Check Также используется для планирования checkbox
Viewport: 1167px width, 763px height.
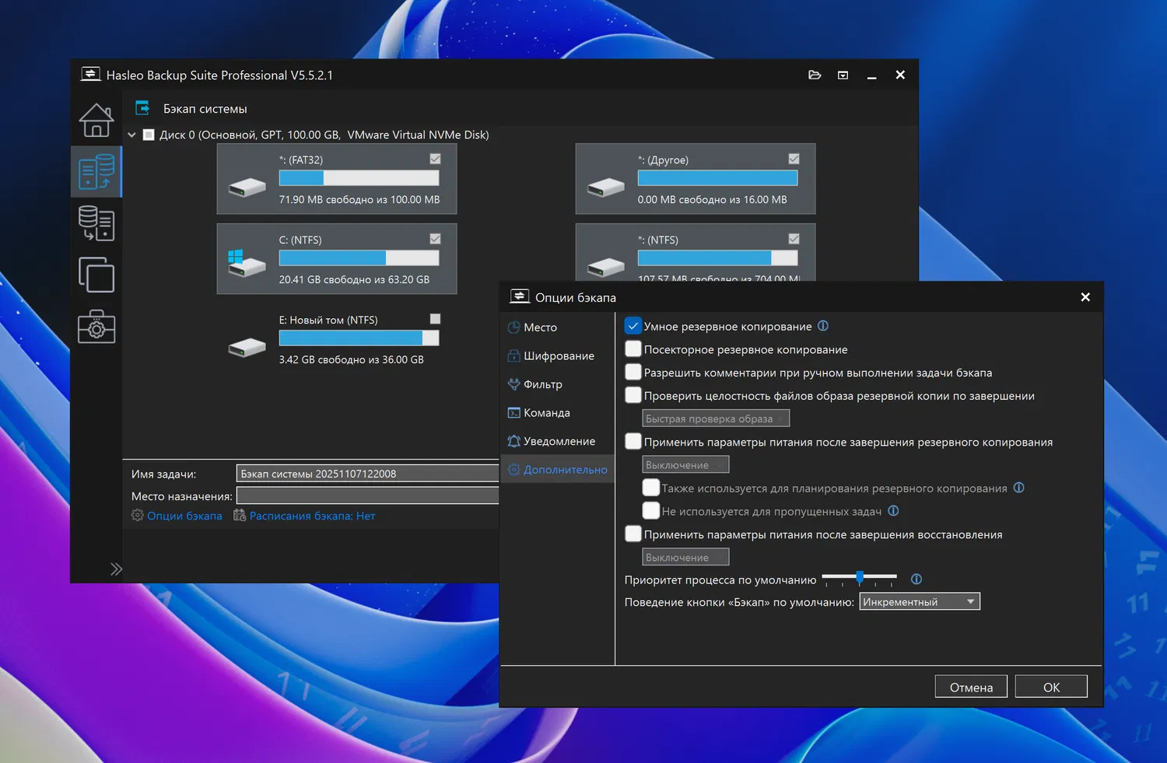pyautogui.click(x=651, y=488)
